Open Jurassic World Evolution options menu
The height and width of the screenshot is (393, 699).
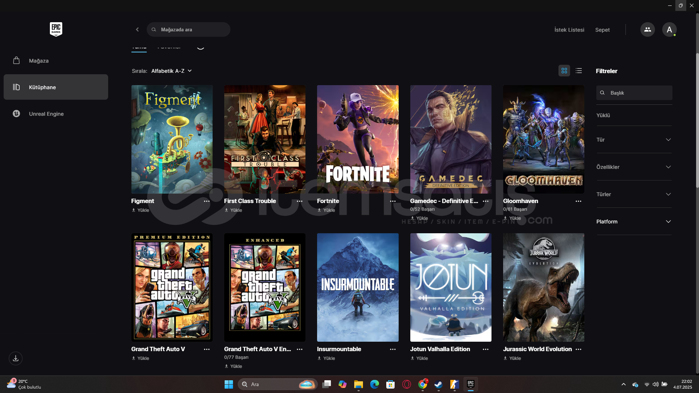[578, 349]
